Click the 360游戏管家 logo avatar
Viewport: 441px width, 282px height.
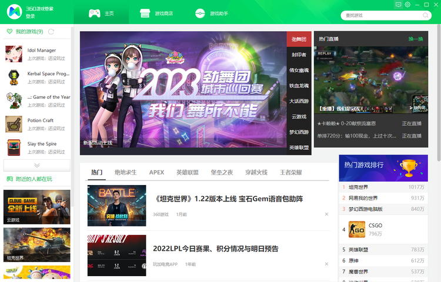(14, 12)
